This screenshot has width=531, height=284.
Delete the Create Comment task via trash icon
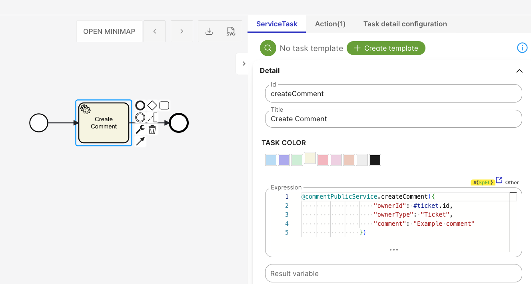pos(152,130)
